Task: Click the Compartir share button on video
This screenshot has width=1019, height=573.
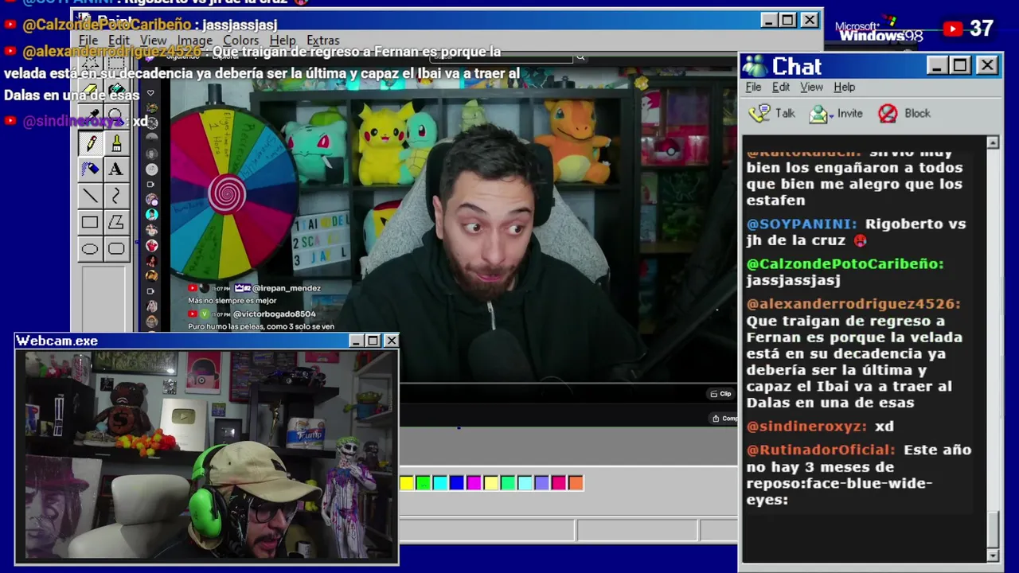Action: click(724, 419)
